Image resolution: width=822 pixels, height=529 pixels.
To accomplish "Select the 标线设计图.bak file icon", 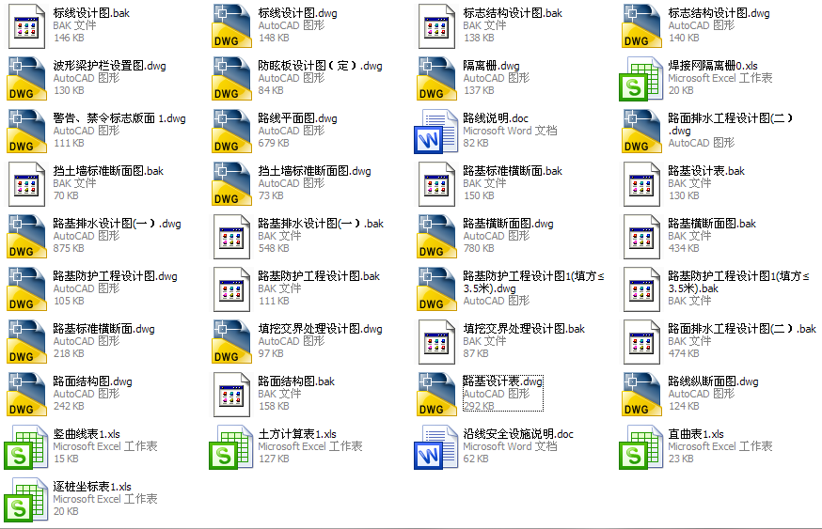I will (x=26, y=26).
